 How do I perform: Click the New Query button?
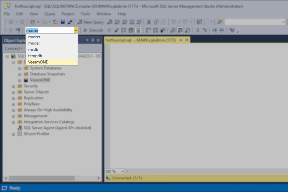(91, 22)
